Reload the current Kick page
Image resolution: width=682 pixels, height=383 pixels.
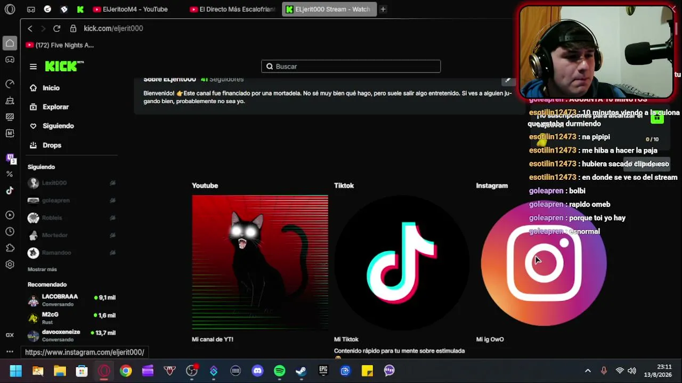56,28
